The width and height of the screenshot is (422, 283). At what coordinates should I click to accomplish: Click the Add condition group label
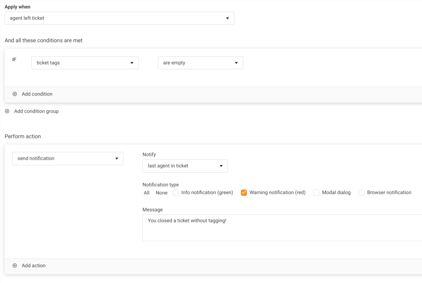(36, 111)
